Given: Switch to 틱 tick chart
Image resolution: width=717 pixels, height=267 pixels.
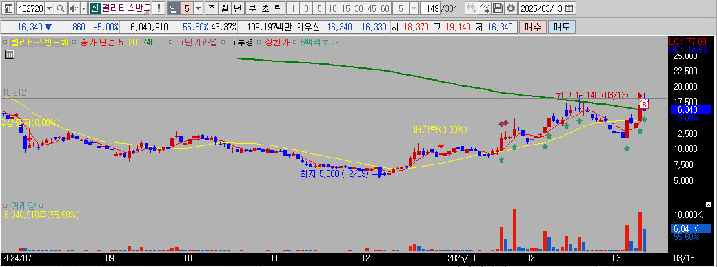Looking at the screenshot, I should click(278, 8).
